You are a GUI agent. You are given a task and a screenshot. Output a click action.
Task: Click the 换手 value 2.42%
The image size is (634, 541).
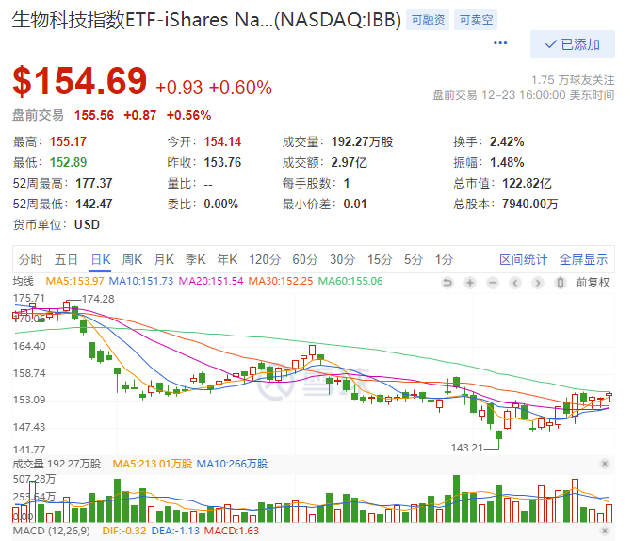pos(507,141)
